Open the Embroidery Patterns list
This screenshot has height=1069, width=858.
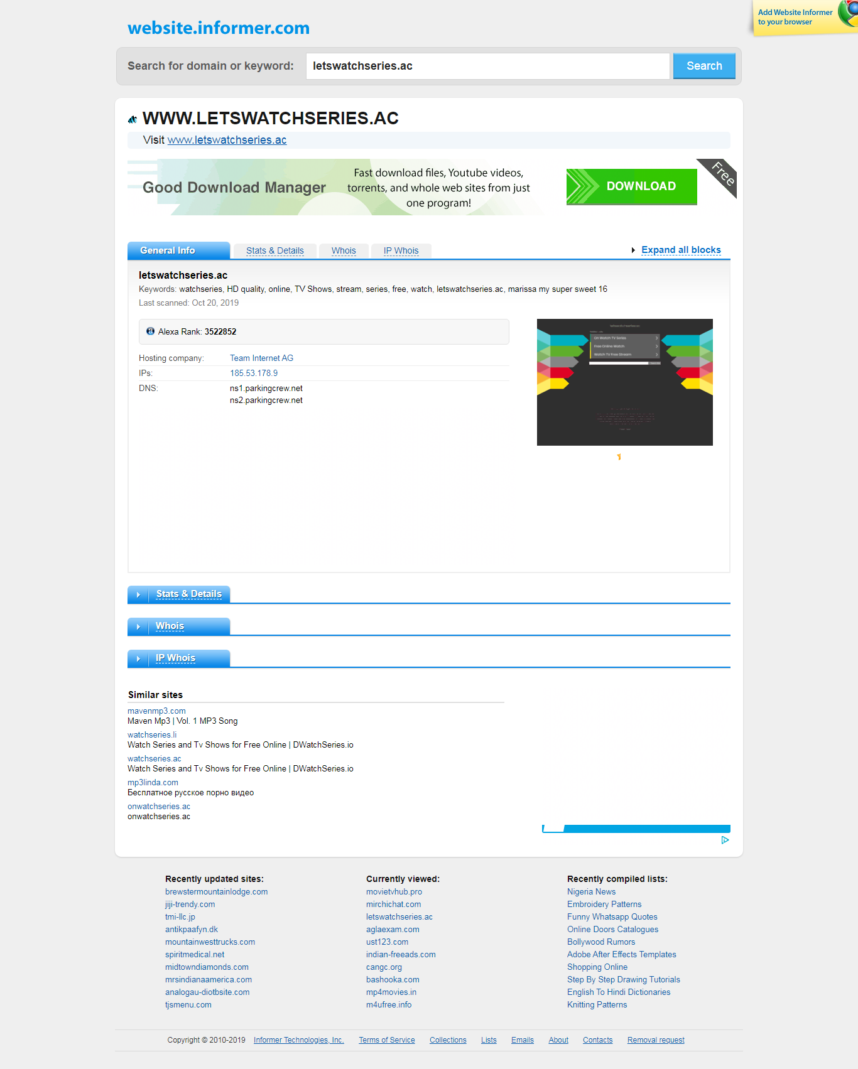coord(604,905)
